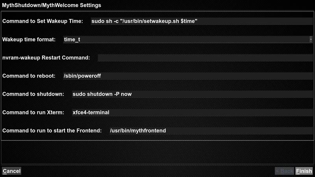Click the "Command to run to start the Frontend:" label
The height and width of the screenshot is (177, 315).
(52, 131)
